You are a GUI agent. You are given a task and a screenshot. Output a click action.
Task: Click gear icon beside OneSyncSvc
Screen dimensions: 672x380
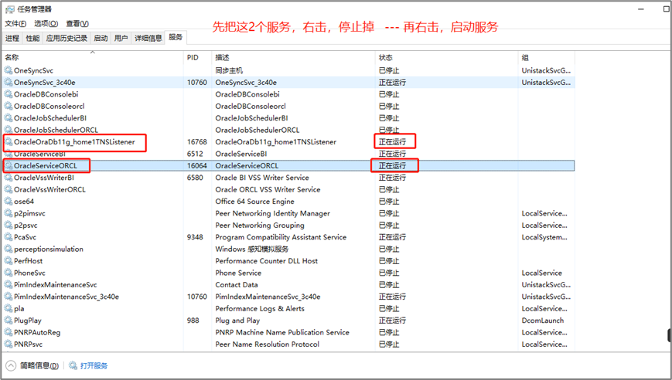(x=9, y=70)
